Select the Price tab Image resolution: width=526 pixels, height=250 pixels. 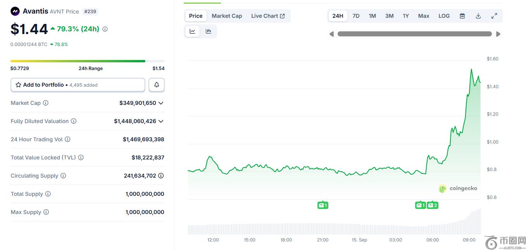pyautogui.click(x=196, y=16)
